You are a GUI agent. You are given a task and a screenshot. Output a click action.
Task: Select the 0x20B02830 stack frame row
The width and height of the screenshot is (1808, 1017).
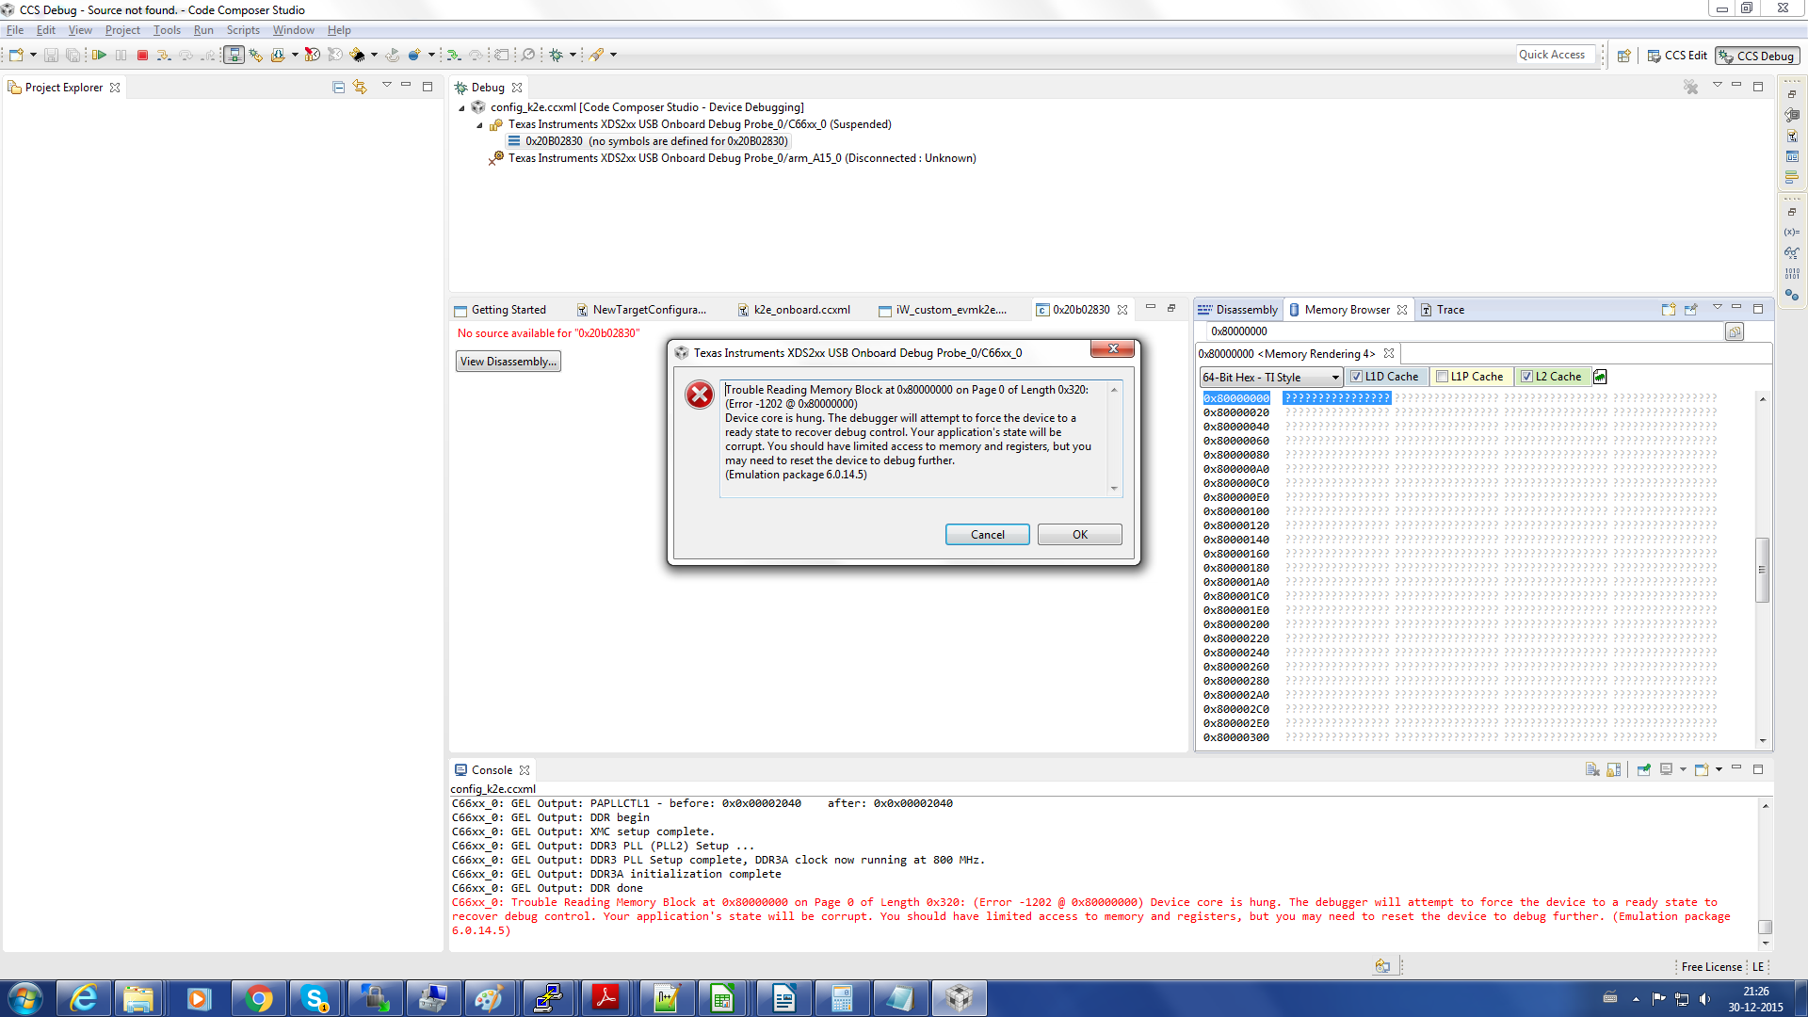pyautogui.click(x=647, y=141)
